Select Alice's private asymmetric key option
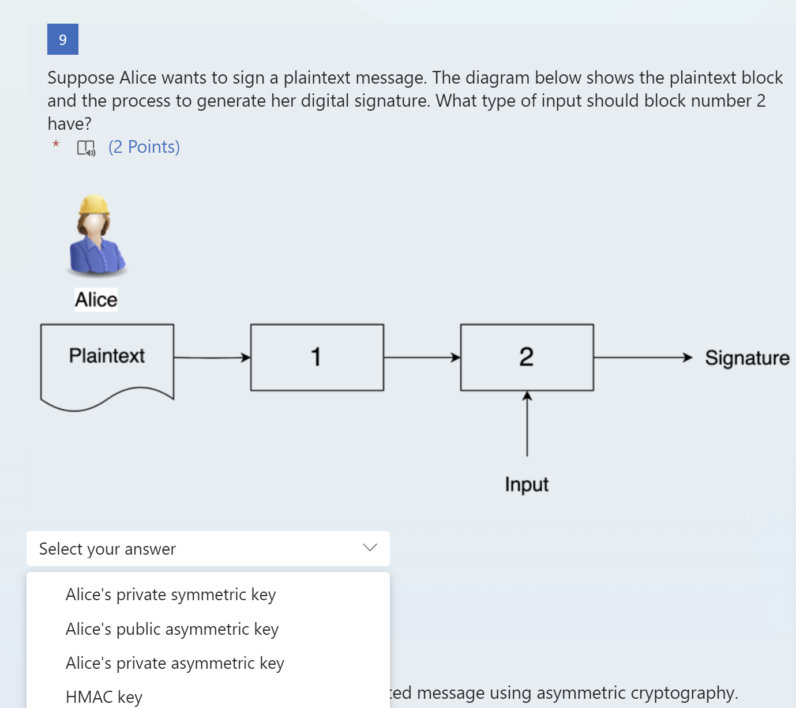Viewport: 796px width, 708px height. [x=174, y=663]
